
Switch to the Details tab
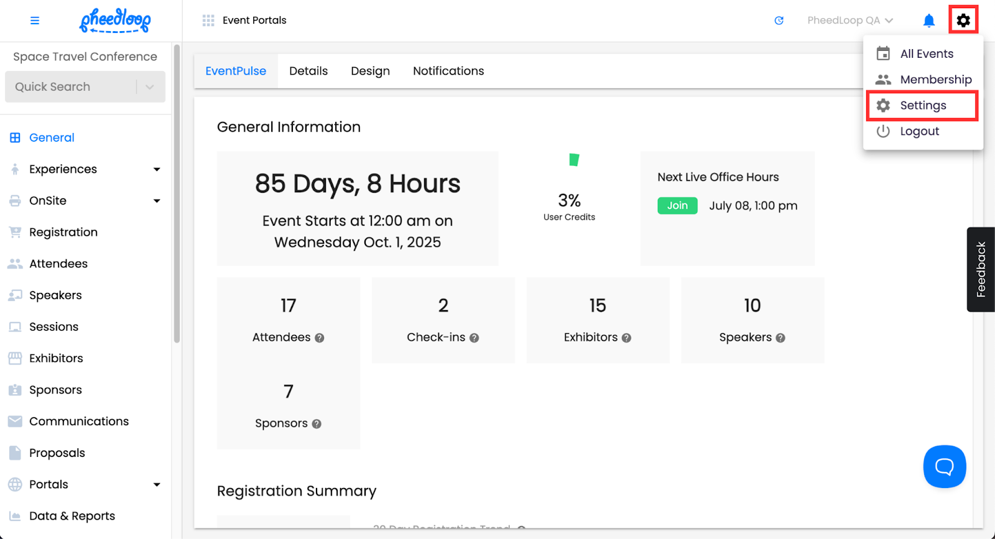click(x=308, y=71)
